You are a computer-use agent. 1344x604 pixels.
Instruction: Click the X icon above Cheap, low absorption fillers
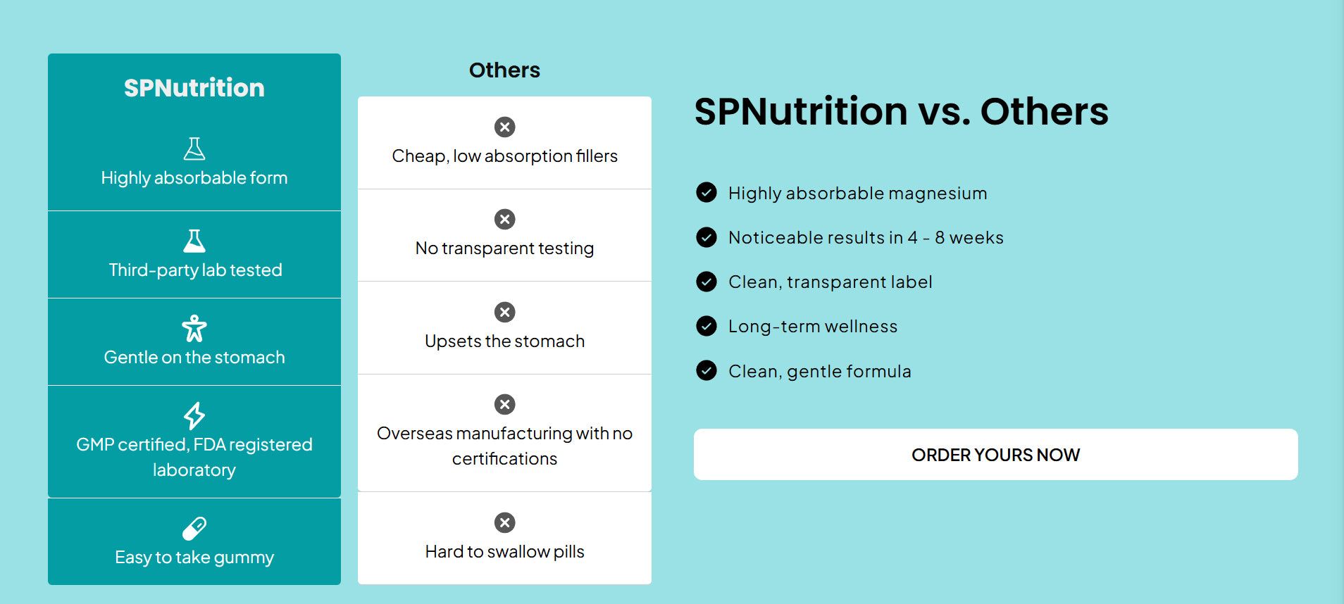click(504, 127)
